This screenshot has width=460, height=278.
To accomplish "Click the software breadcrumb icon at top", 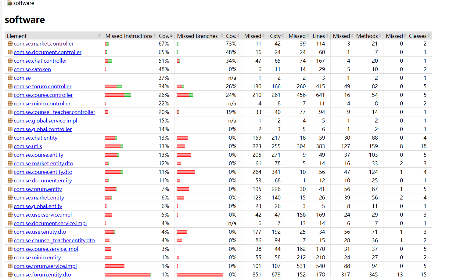I will click(x=9, y=3).
